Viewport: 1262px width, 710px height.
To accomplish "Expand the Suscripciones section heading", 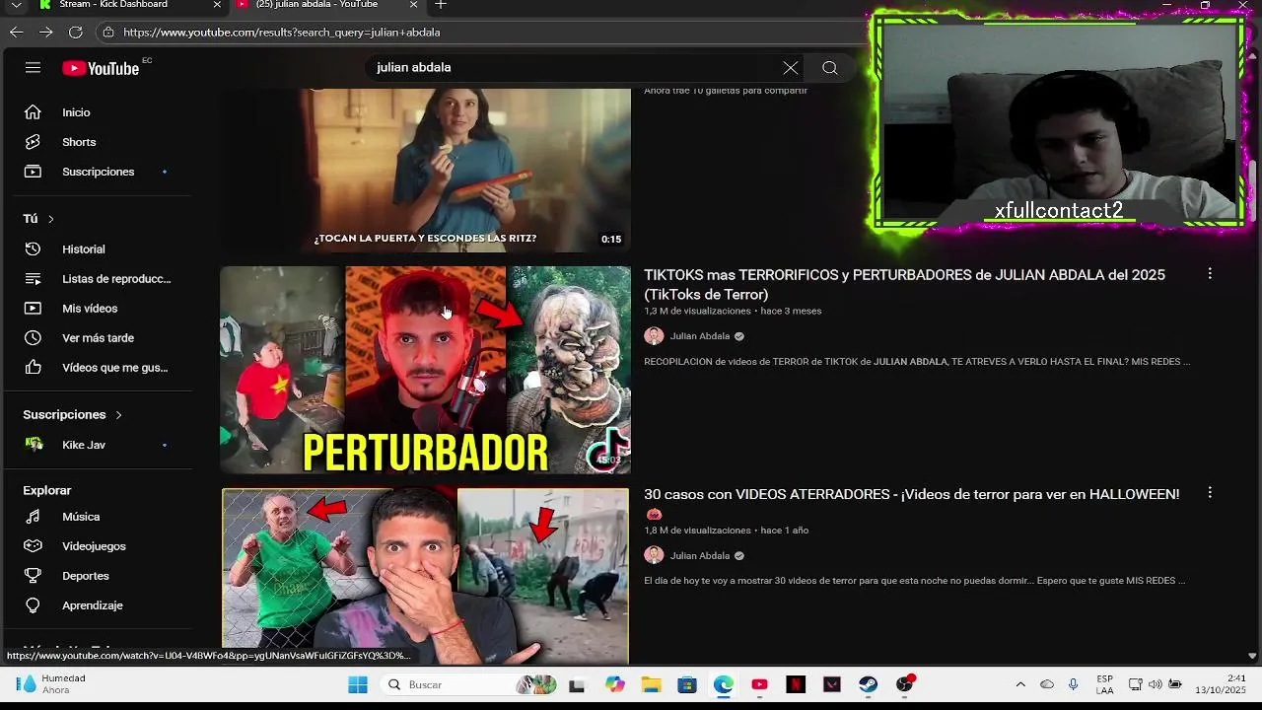I will (72, 415).
